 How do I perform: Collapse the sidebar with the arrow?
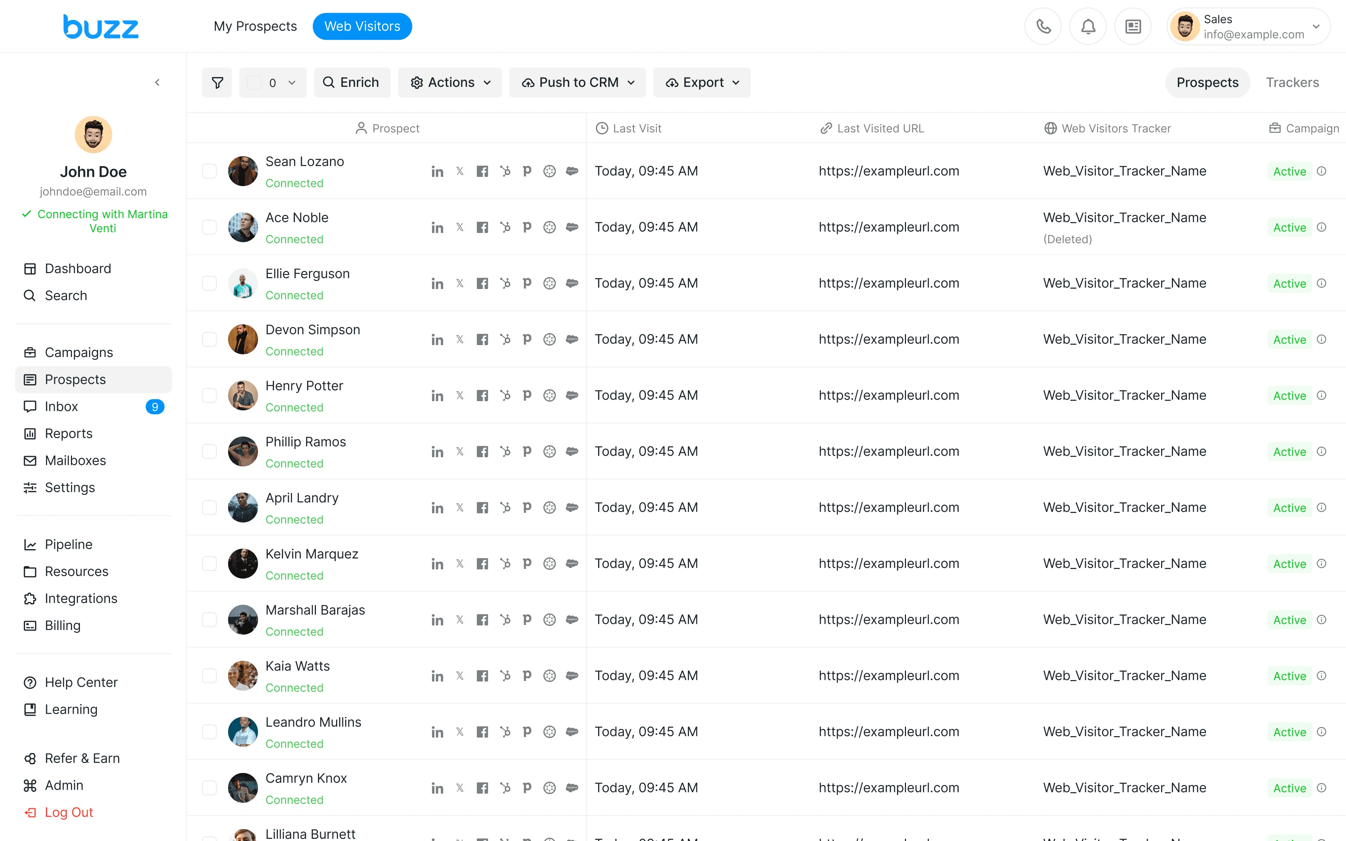tap(157, 82)
